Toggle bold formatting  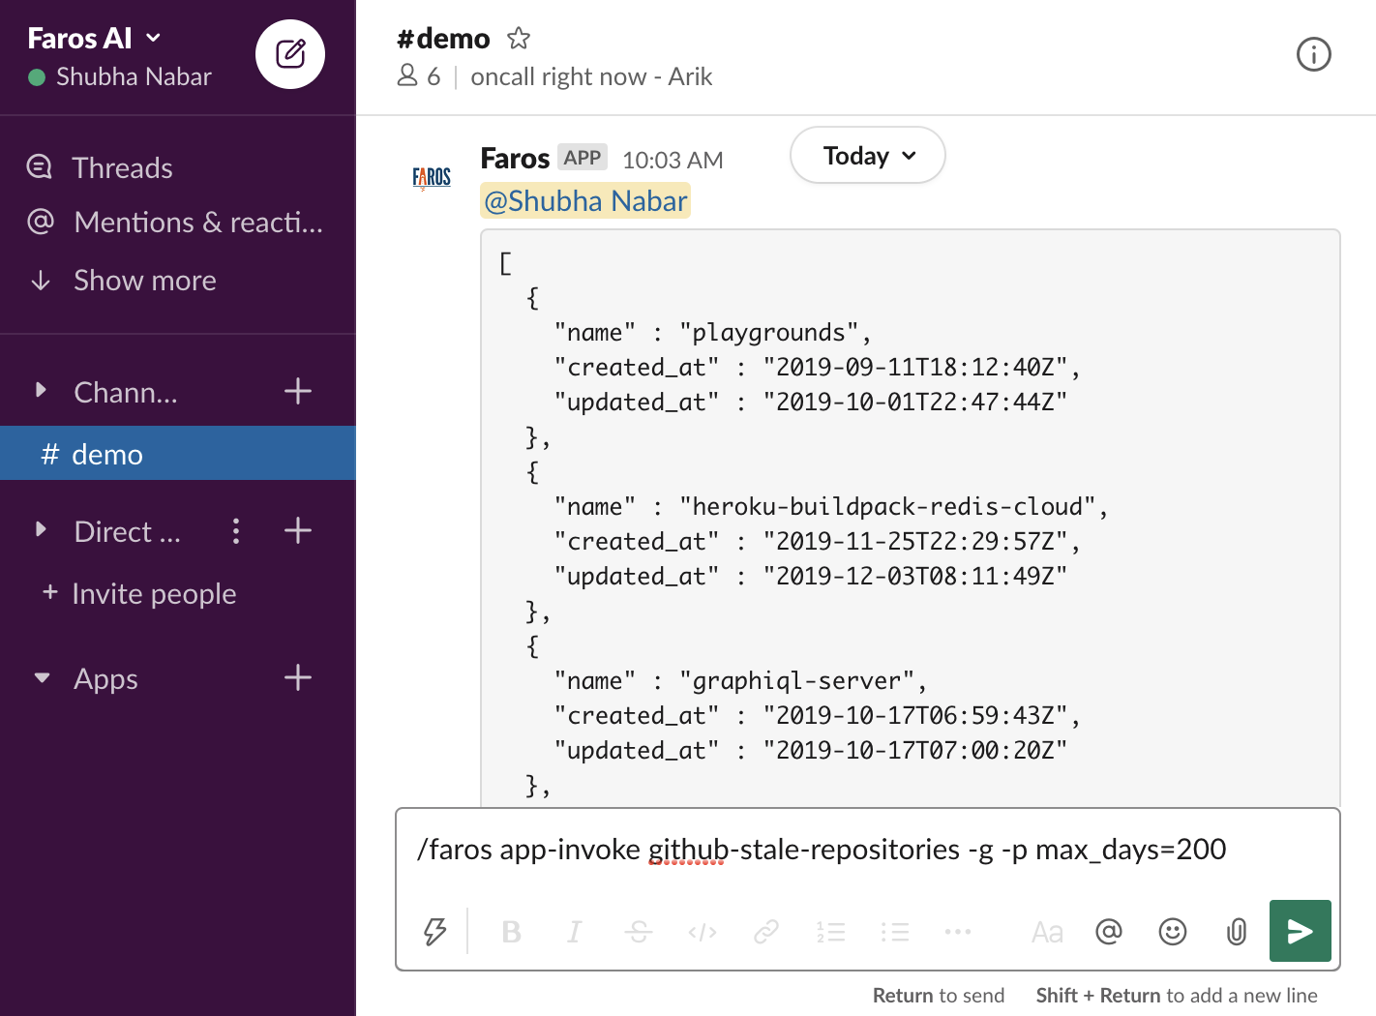pos(512,932)
